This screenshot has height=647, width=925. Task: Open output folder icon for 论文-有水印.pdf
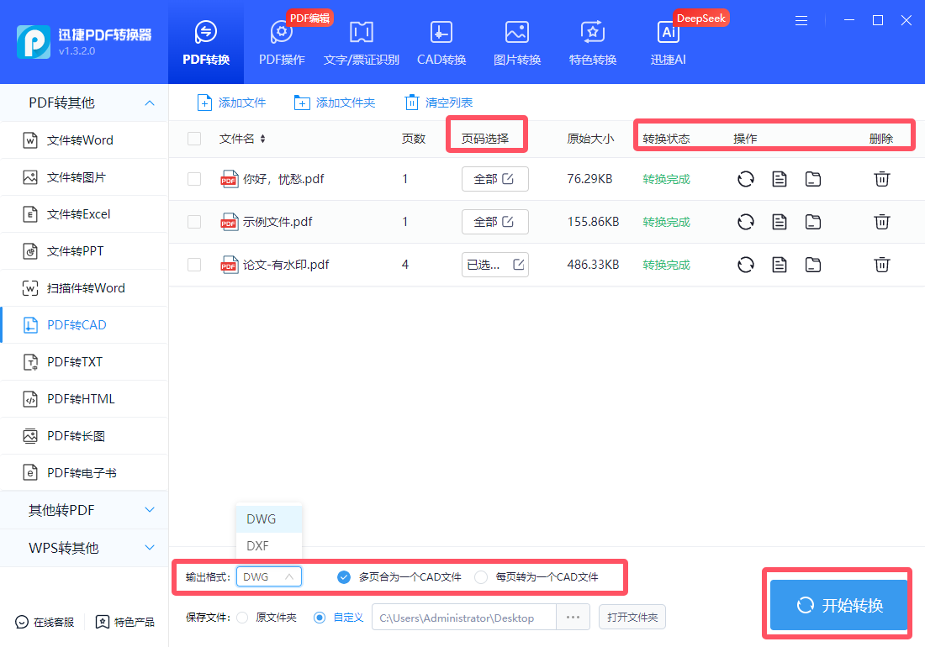[813, 266]
